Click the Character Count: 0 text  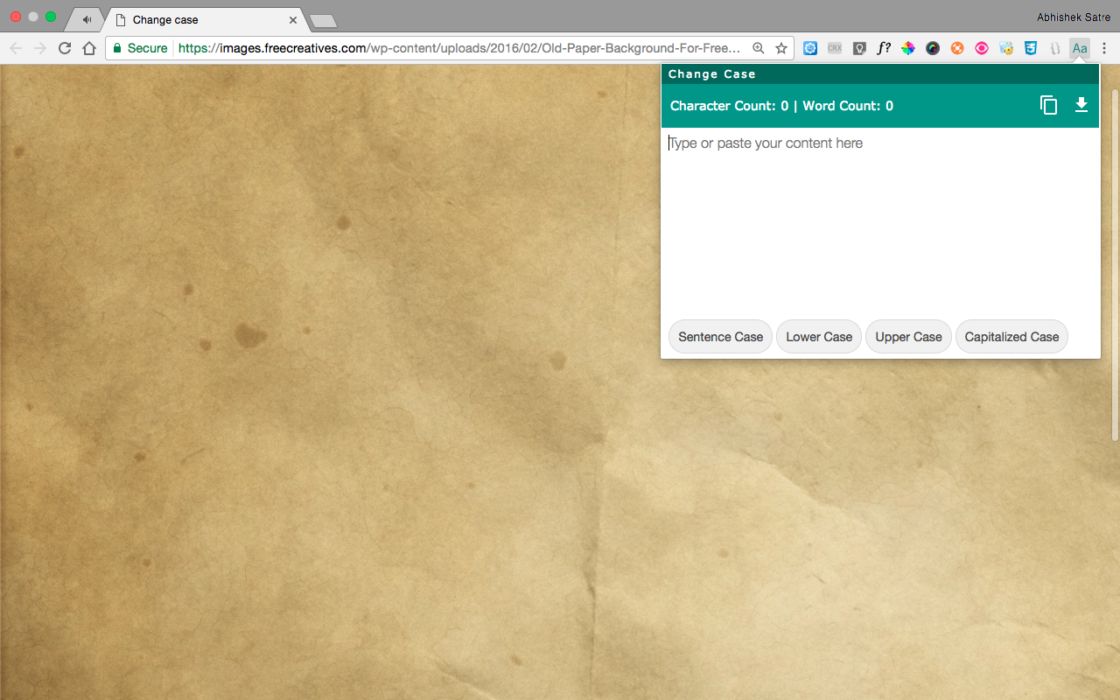pyautogui.click(x=729, y=106)
